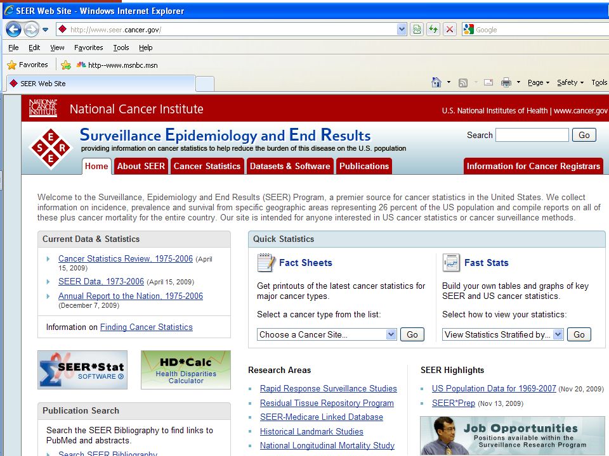Open Residual Tissue Repository Program link
The height and width of the screenshot is (456, 609).
click(x=327, y=403)
